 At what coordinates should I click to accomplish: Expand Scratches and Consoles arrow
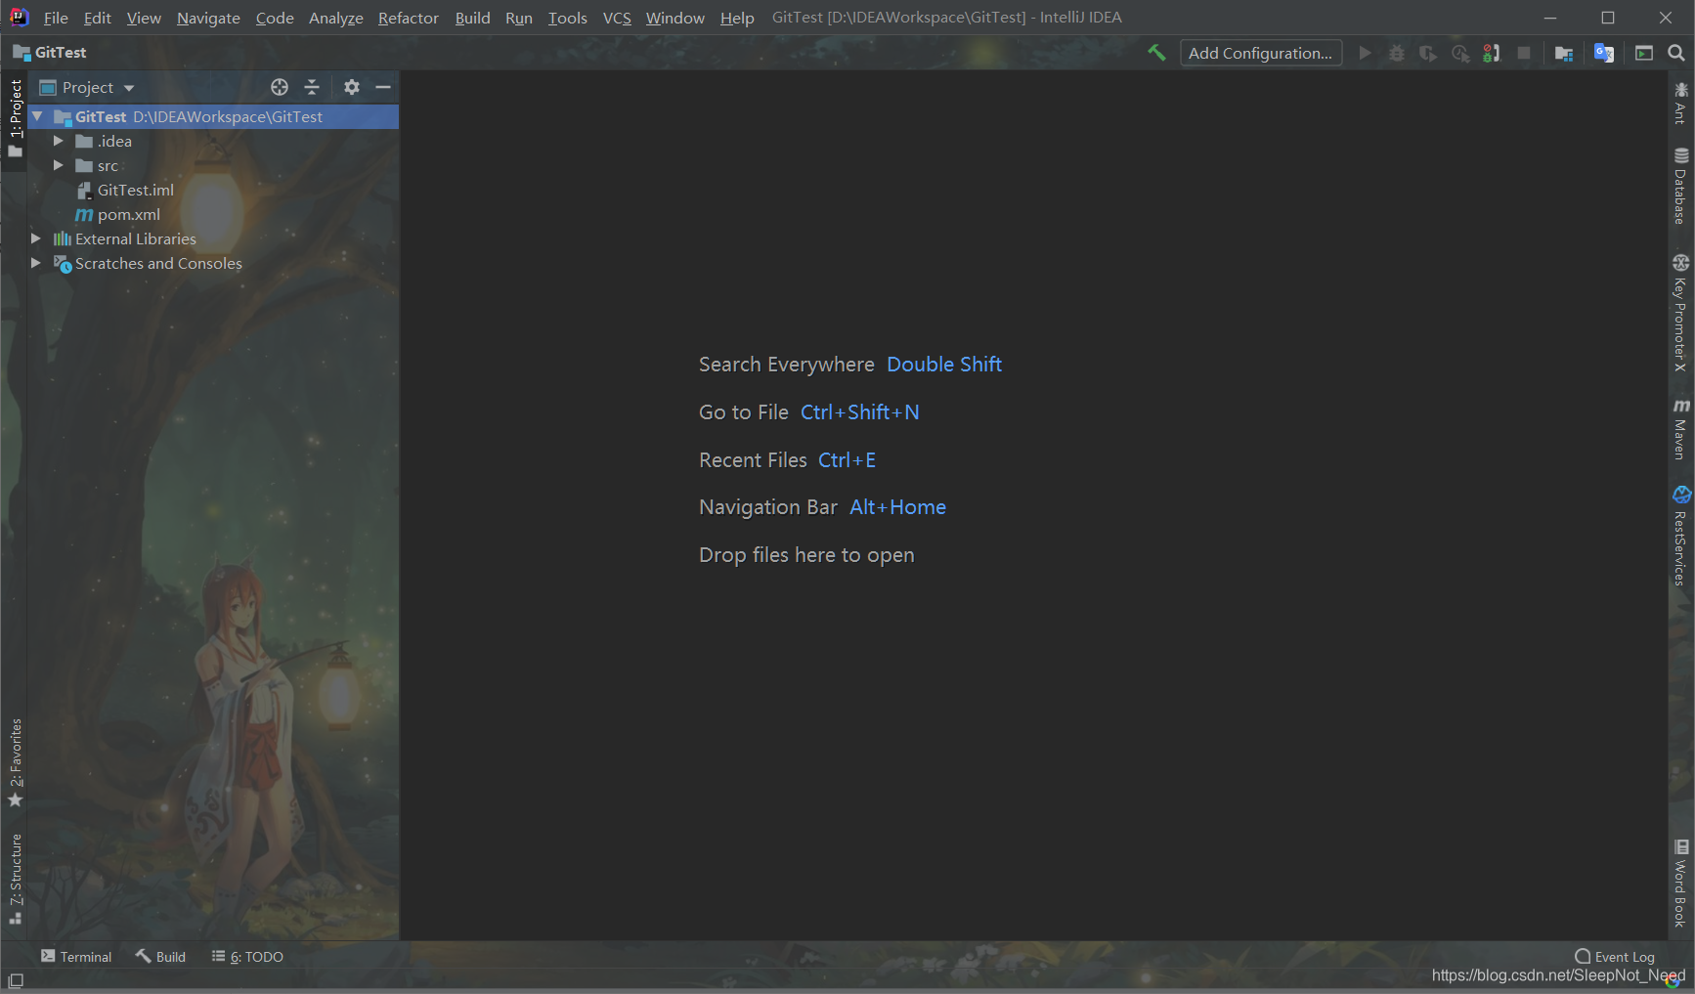tap(36, 263)
